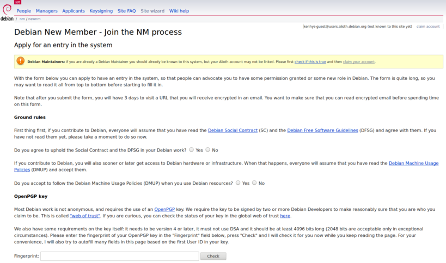Click the newnm breadcrumb link

34,19
